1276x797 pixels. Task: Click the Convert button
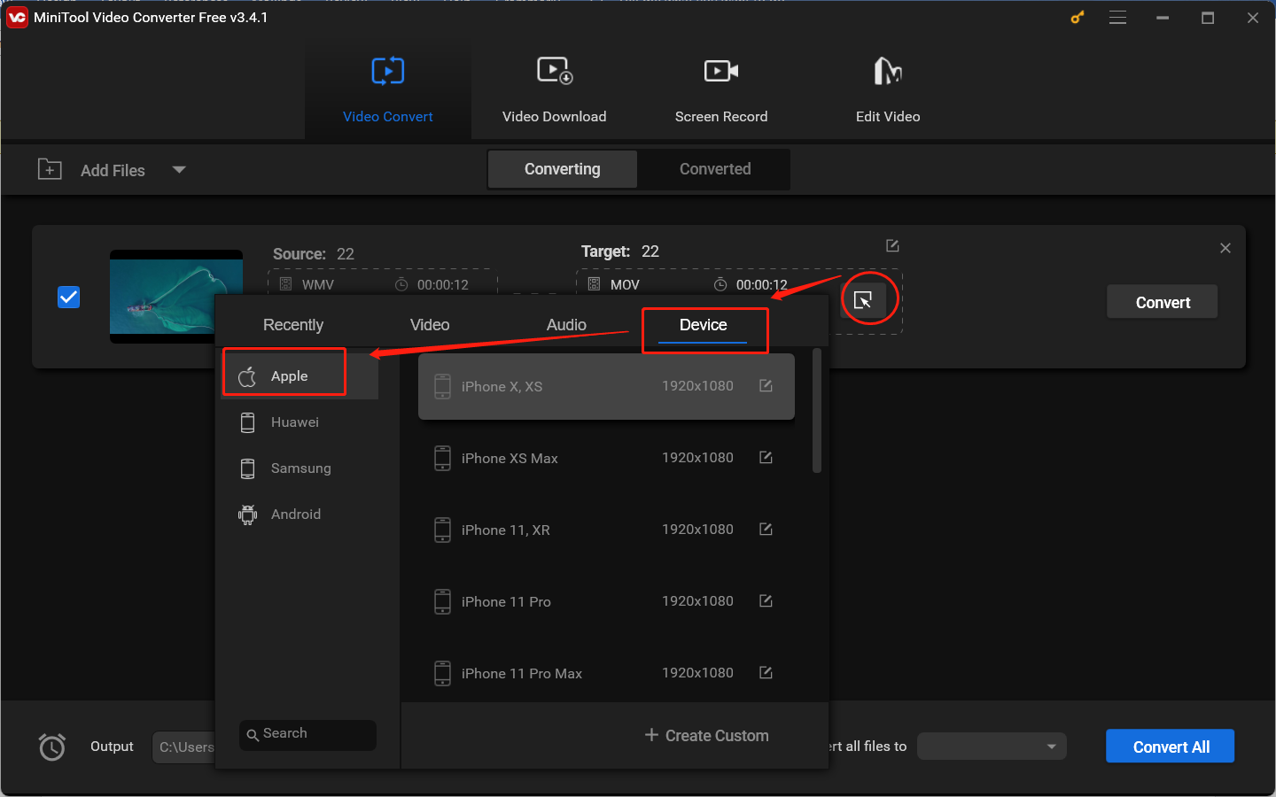[1163, 302]
